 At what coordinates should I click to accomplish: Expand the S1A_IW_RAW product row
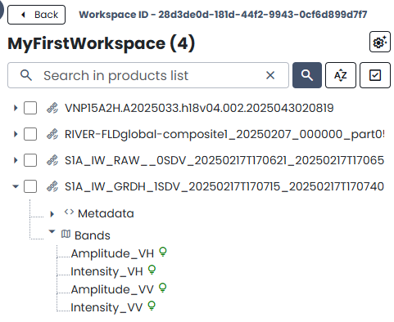pyautogui.click(x=16, y=160)
